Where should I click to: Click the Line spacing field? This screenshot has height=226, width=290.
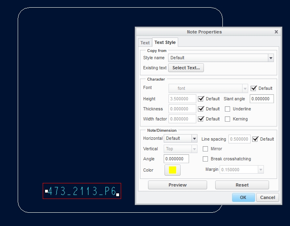pos(239,139)
